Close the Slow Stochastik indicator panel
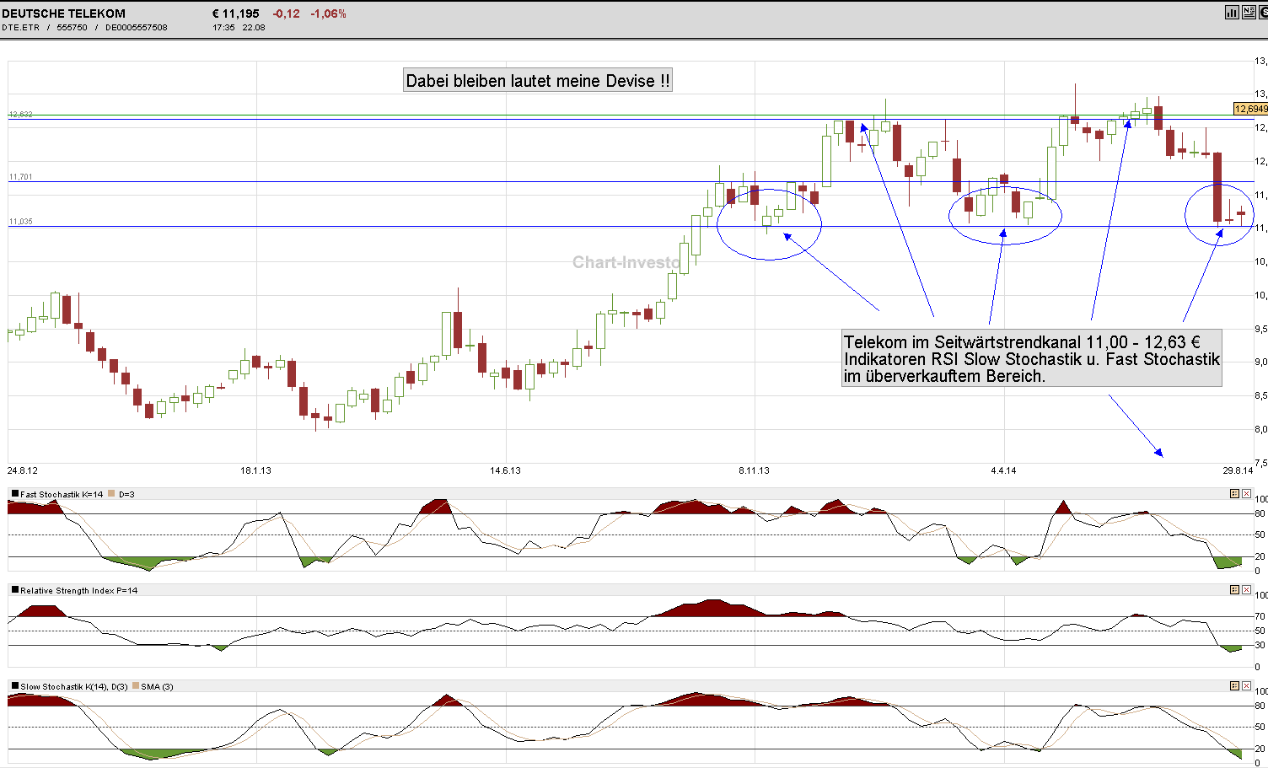The image size is (1268, 768). coord(1246,685)
